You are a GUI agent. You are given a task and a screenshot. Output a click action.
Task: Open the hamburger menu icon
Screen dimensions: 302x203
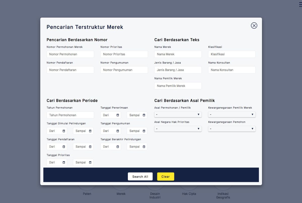(x=300, y=5)
